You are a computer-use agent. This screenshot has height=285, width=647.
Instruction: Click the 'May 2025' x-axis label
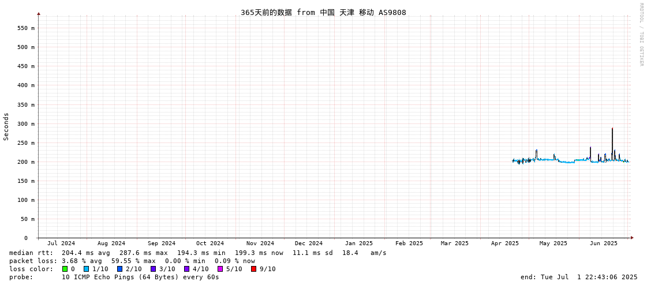click(x=553, y=243)
